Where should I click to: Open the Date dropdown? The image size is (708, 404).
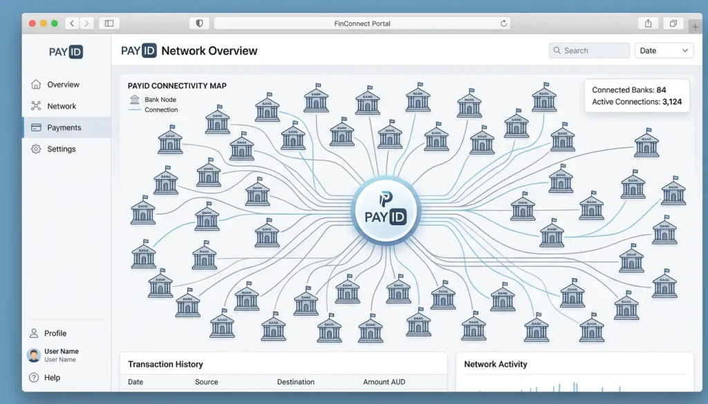point(664,50)
